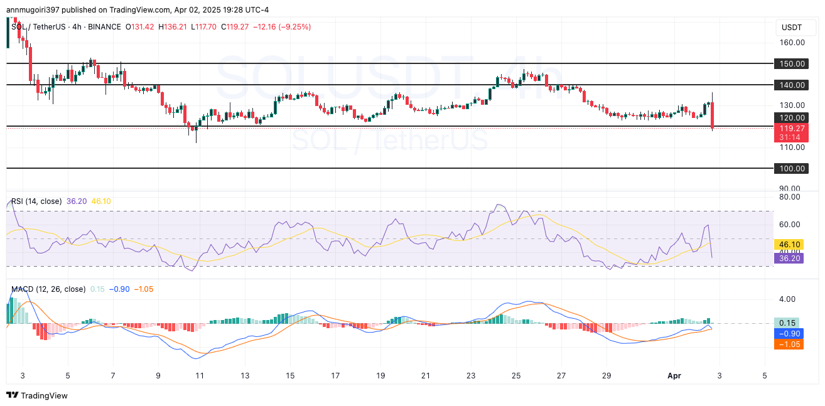The height and width of the screenshot is (406, 825).
Task: Click the 100.00 support level price label
Action: point(792,169)
